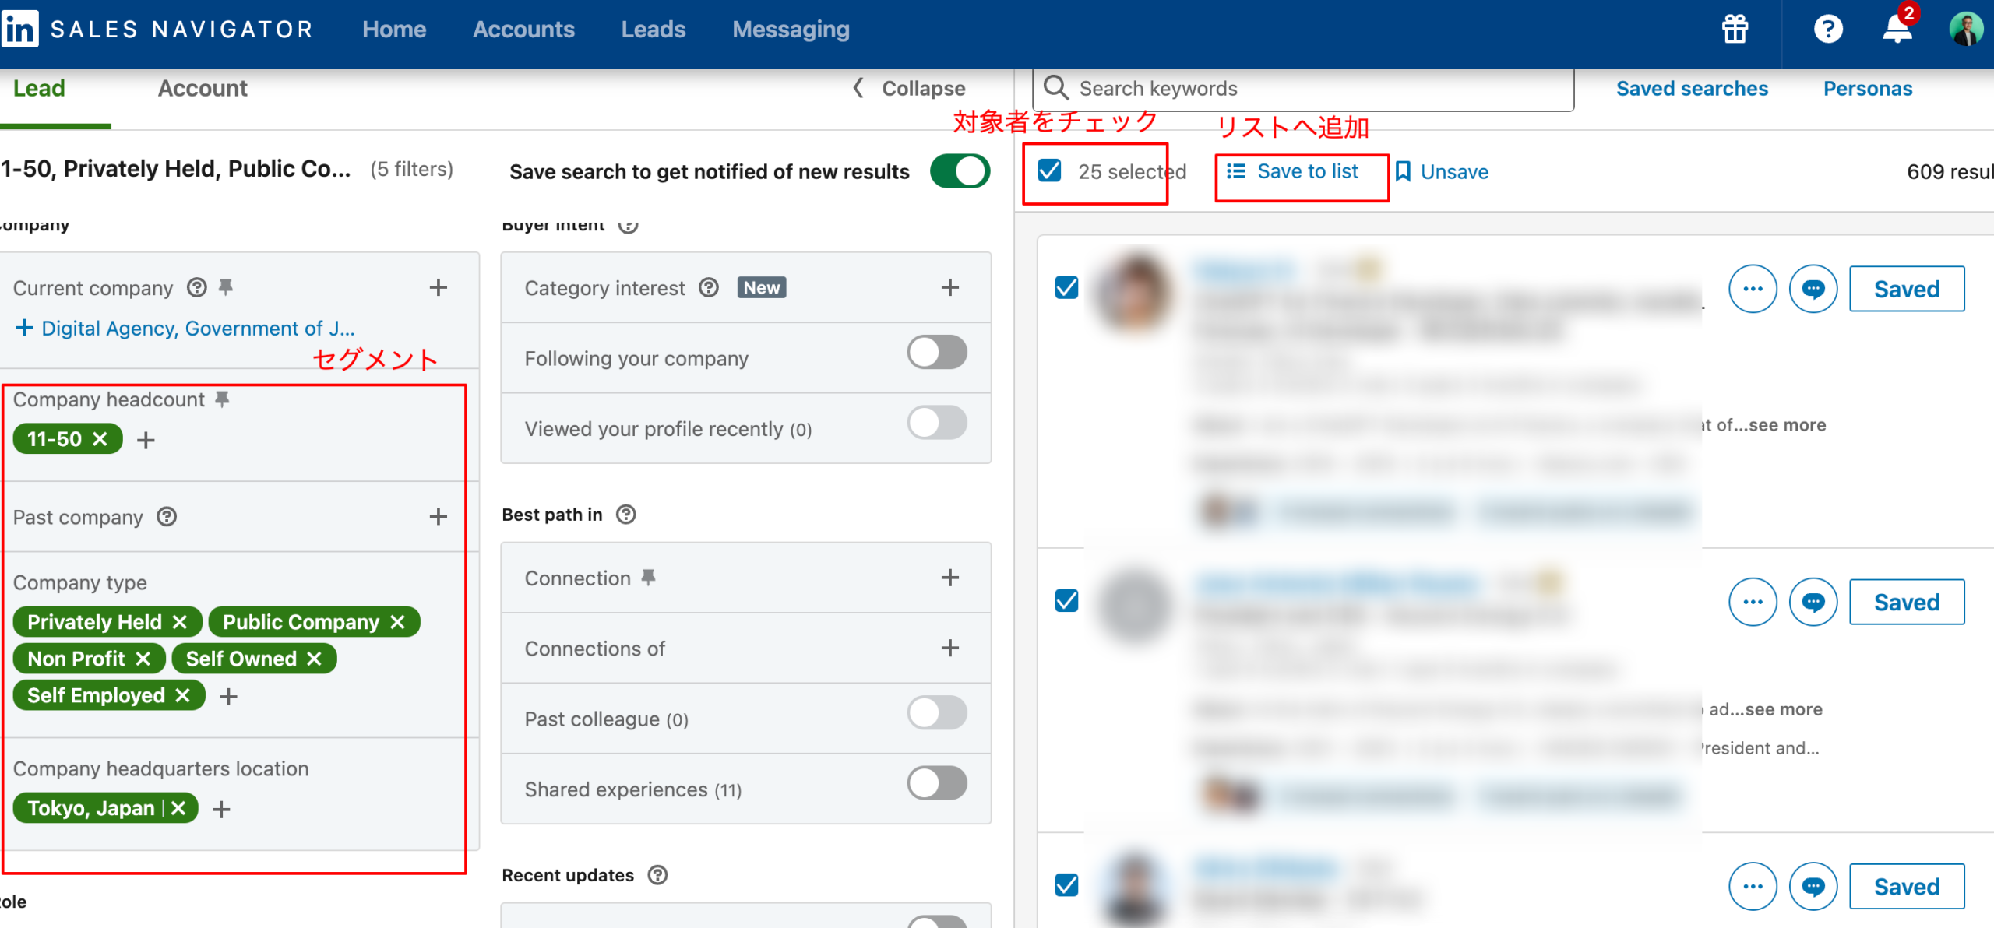
Task: Enable Shared experiences toggle
Action: click(x=937, y=783)
